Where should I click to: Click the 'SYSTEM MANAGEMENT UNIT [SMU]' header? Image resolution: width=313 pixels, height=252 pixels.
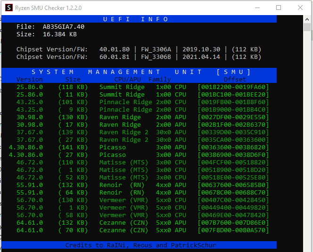coord(141,72)
